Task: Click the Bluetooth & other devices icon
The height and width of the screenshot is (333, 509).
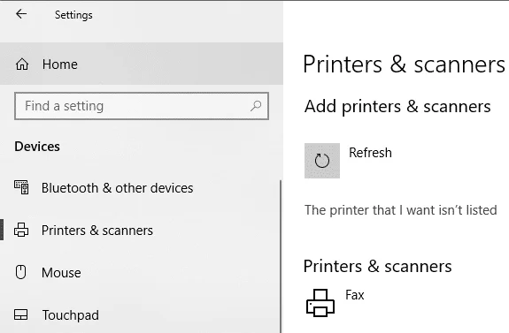Action: [x=21, y=187]
